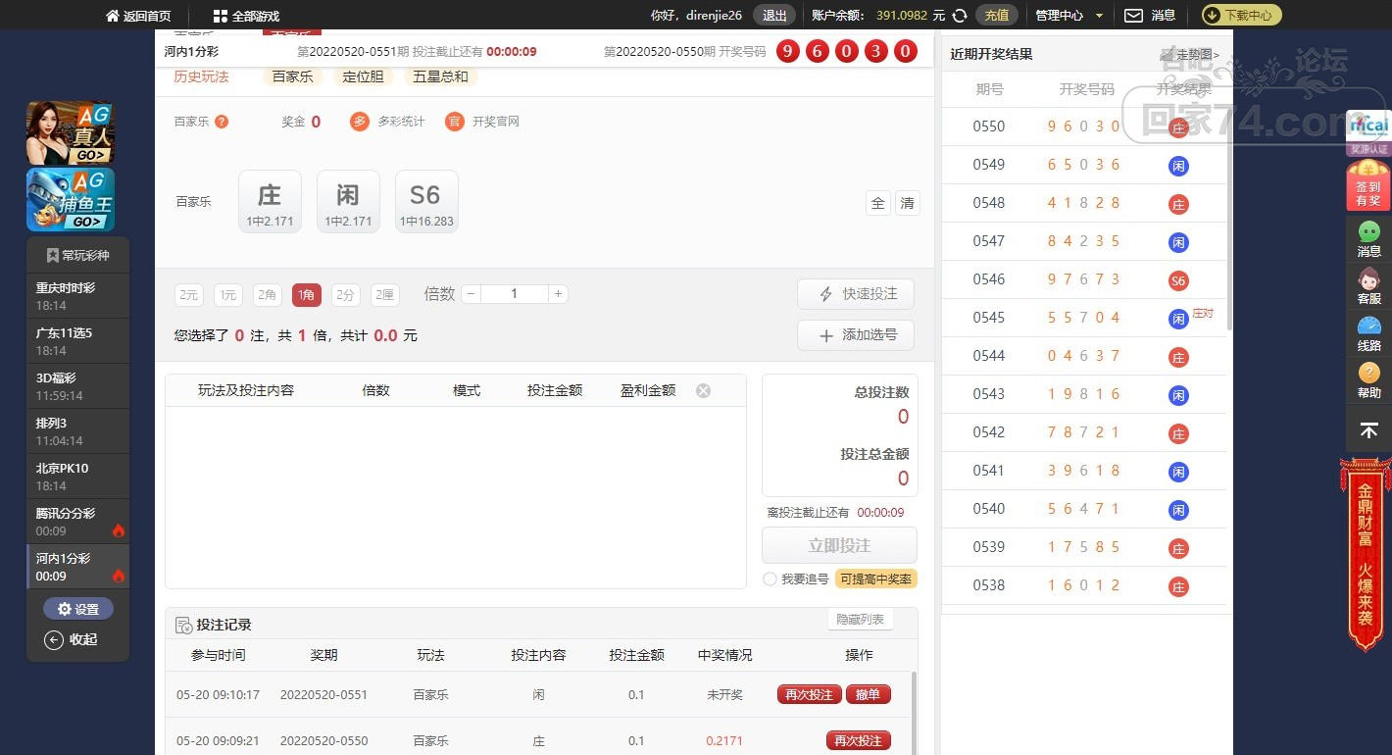
Task: Hide the betting records list
Action: point(860,620)
